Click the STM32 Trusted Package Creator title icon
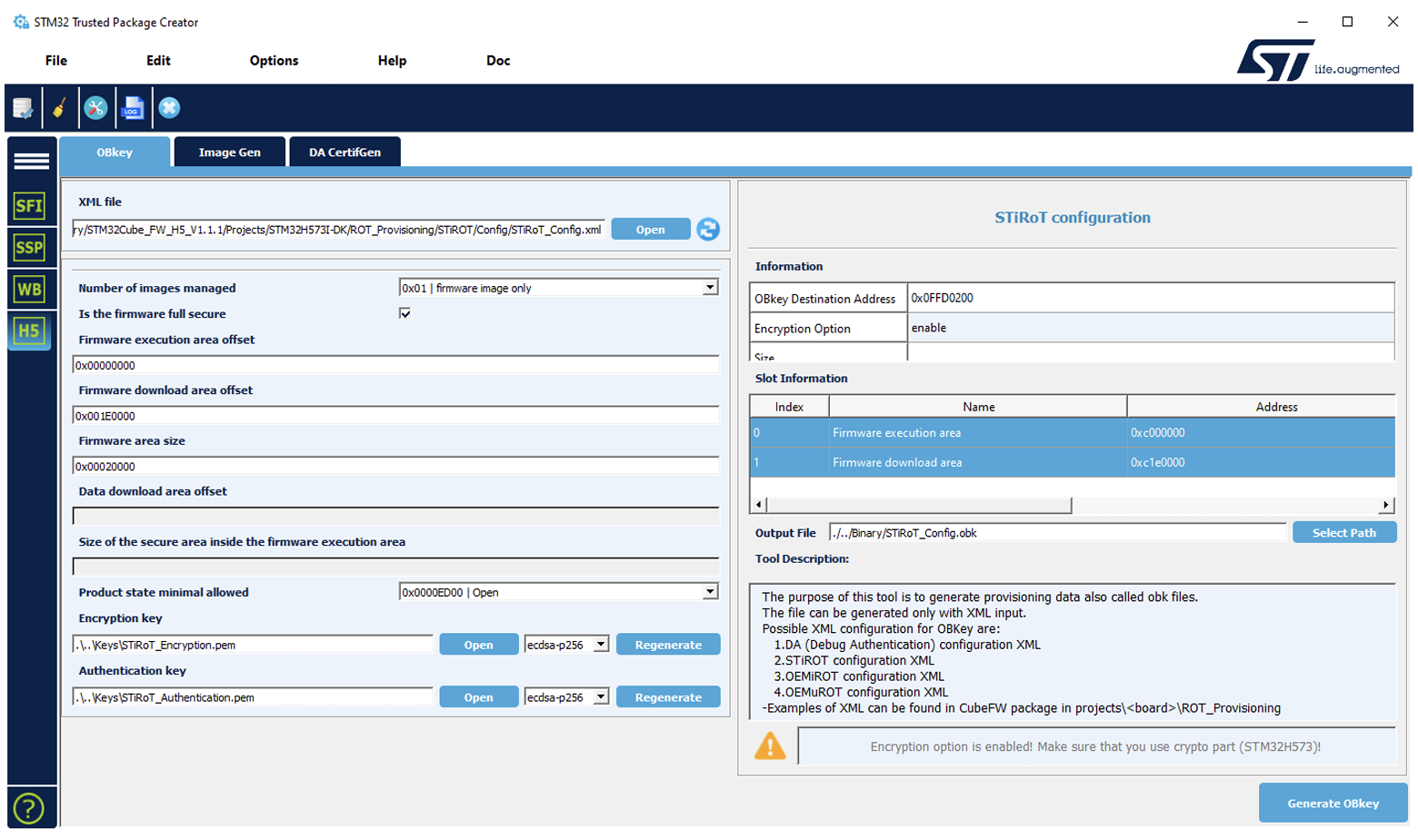This screenshot has height=839, width=1418. [21, 22]
